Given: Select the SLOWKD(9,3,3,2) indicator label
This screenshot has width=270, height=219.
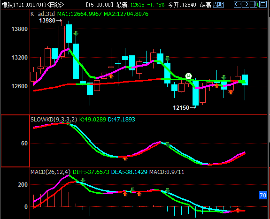Looking at the screenshot, I should pyautogui.click(x=54, y=120).
